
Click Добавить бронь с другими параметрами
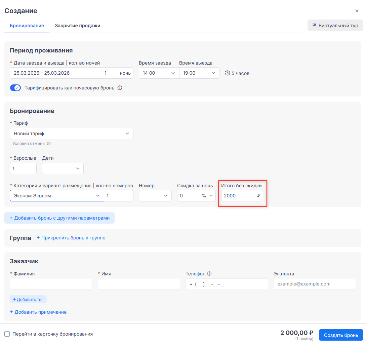point(59,218)
